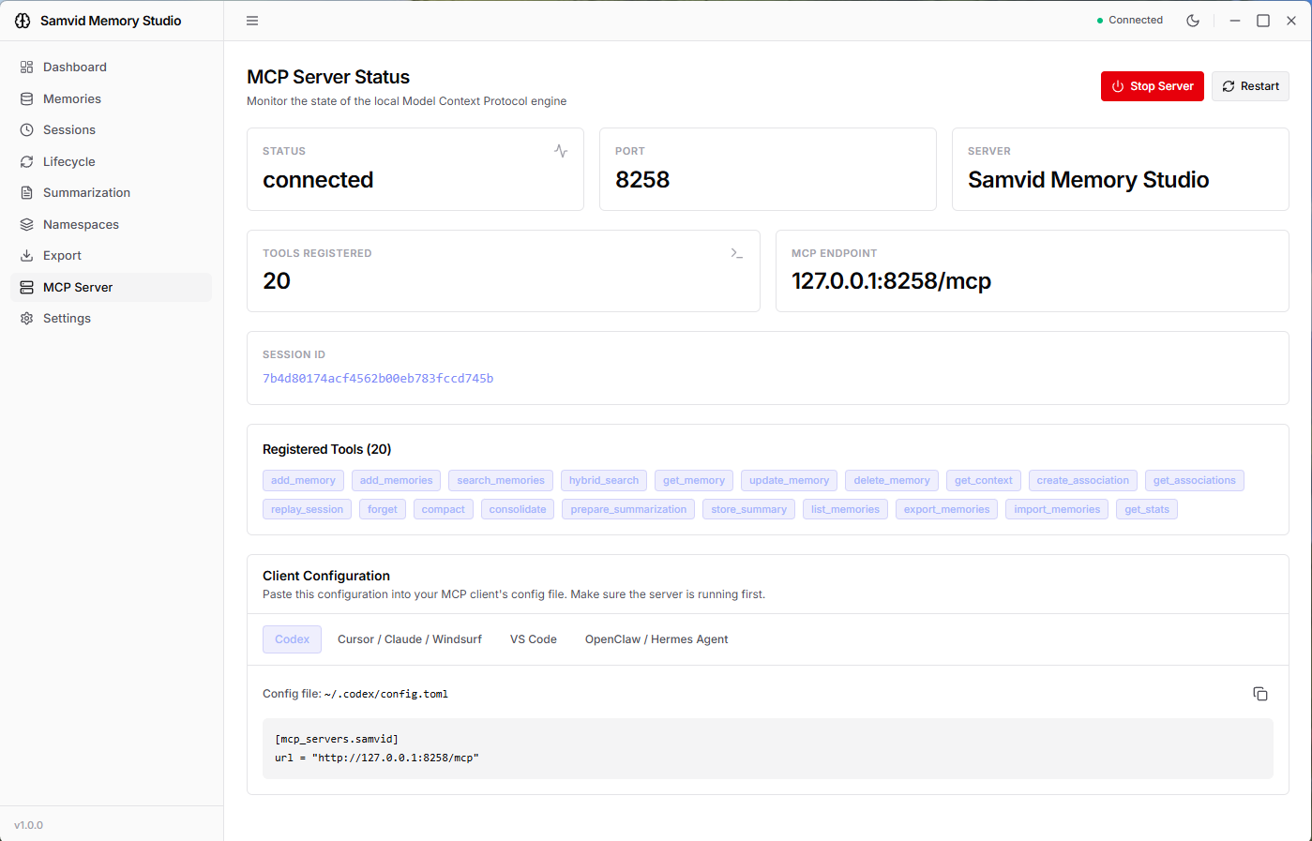1312x841 pixels.
Task: Click the Namespaces layers icon
Action: click(26, 225)
